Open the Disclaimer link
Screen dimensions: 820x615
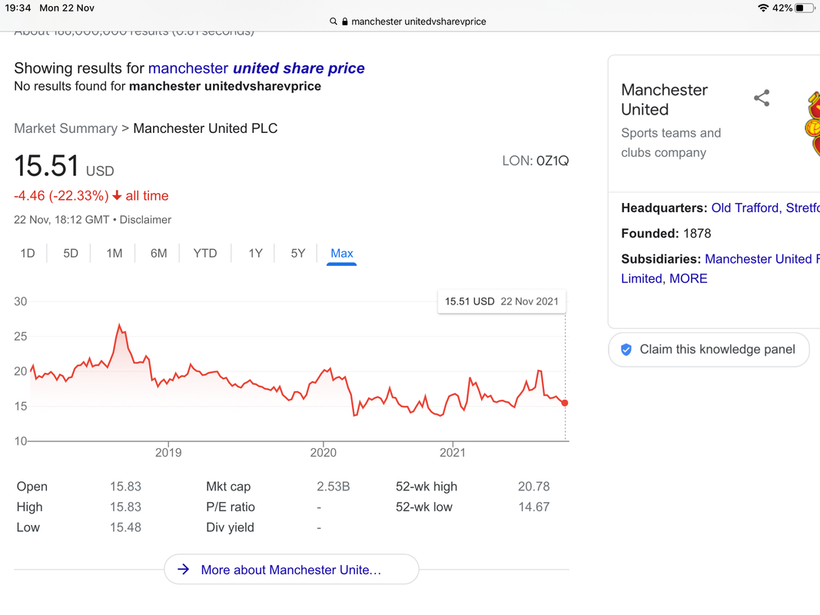145,220
